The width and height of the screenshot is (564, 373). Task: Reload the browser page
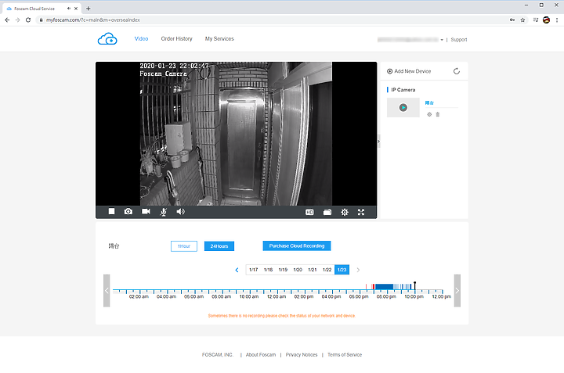coord(28,20)
